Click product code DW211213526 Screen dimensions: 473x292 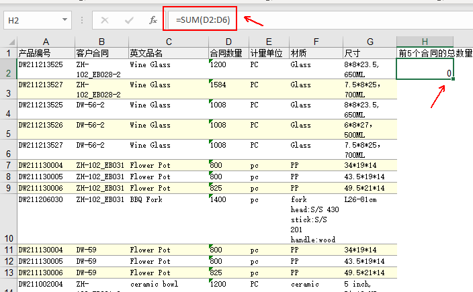click(46, 130)
